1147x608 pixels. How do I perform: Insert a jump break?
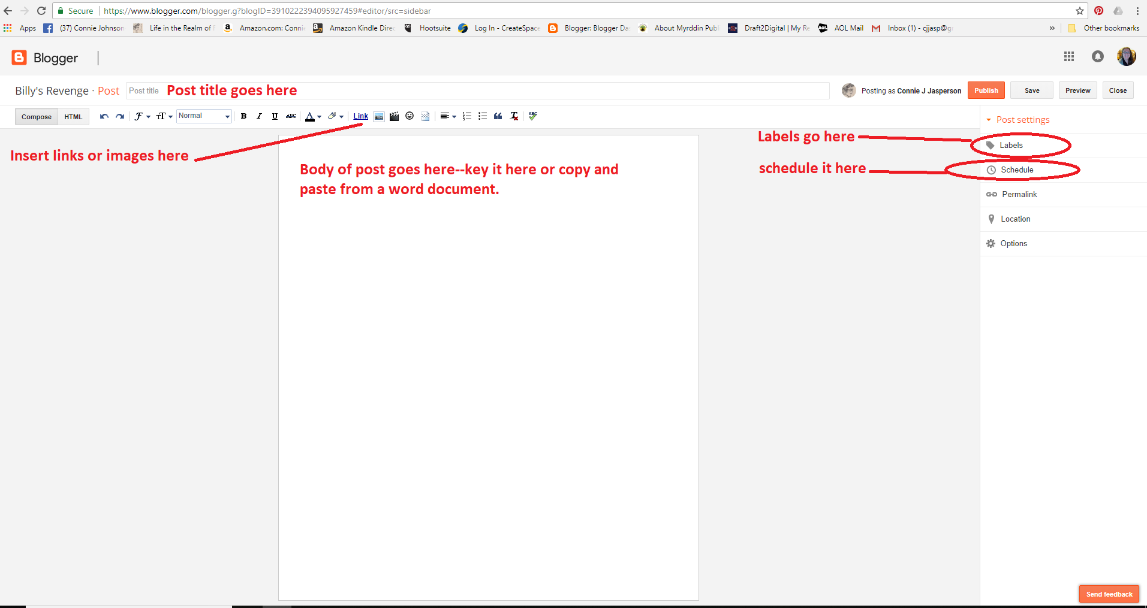coord(425,116)
